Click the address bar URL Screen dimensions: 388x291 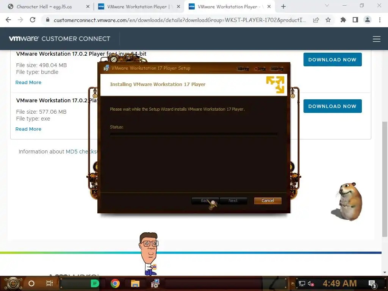pos(180,20)
